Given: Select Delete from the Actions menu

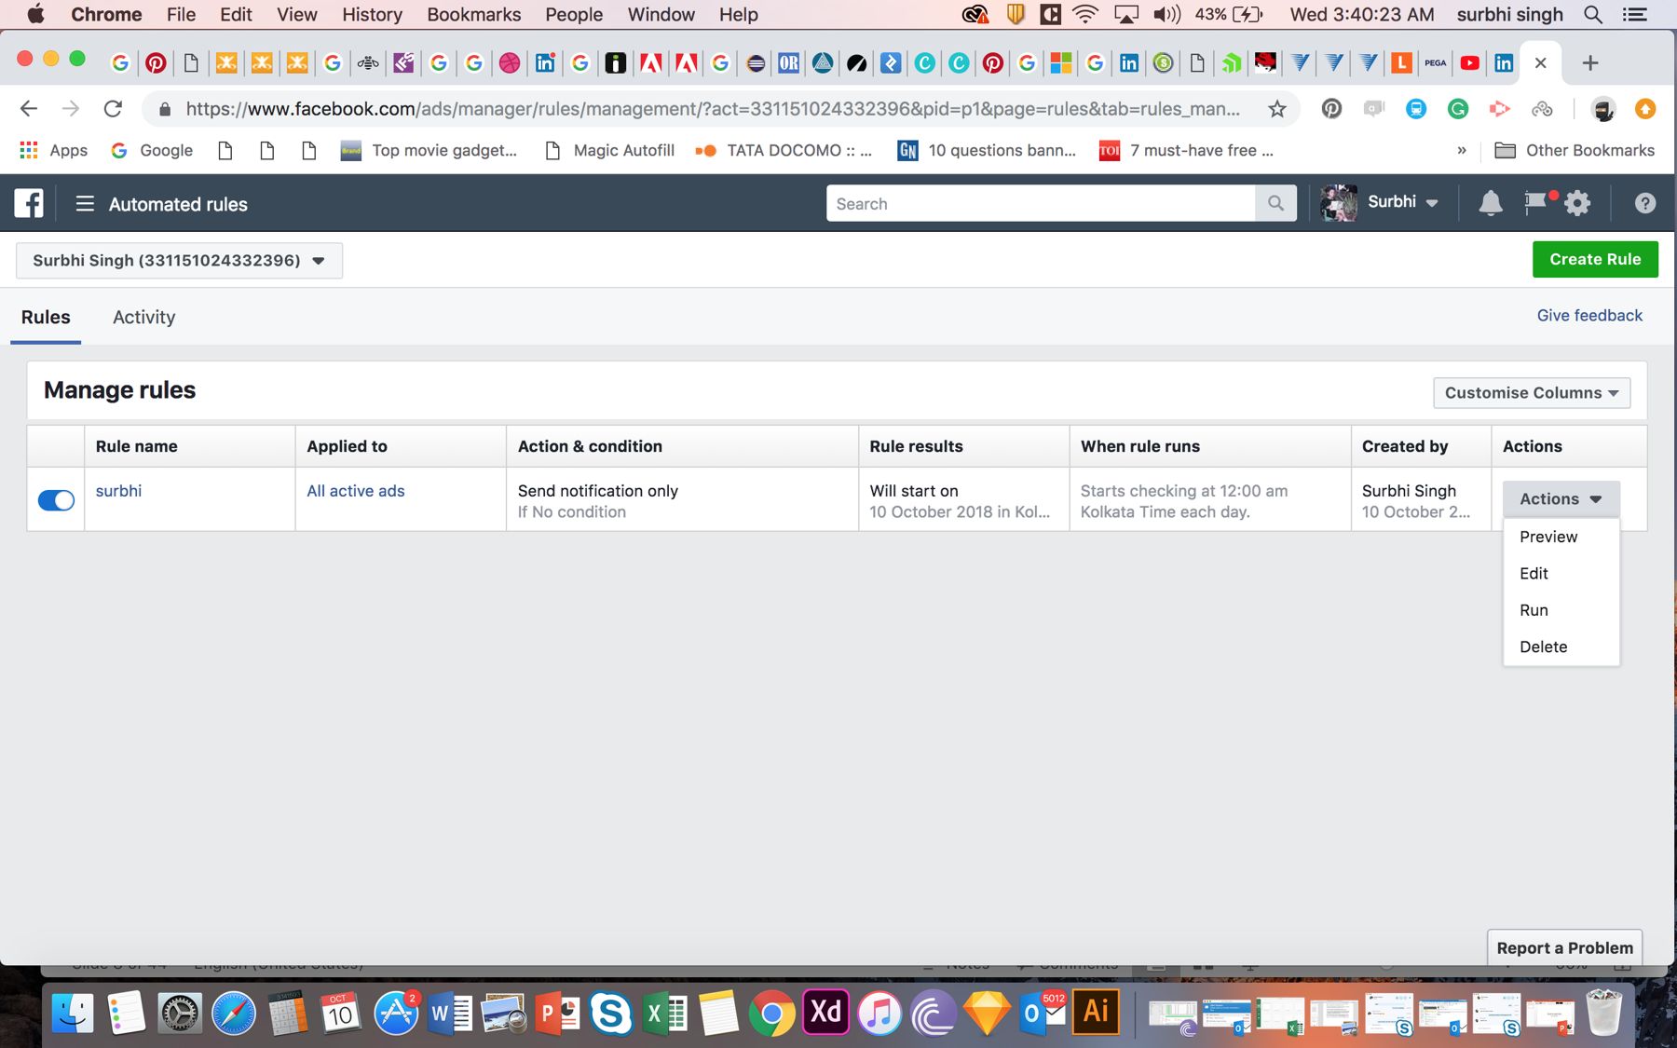Looking at the screenshot, I should click(x=1561, y=646).
